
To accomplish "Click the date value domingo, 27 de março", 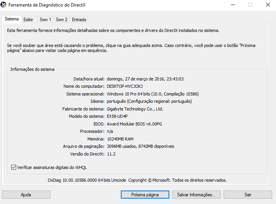I will point(145,79).
